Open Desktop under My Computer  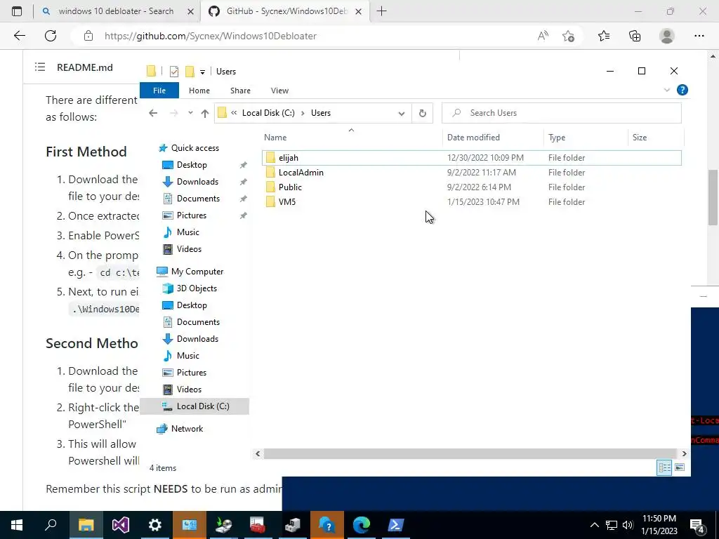pyautogui.click(x=192, y=305)
